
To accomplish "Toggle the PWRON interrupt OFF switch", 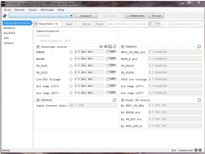I will (111, 52).
